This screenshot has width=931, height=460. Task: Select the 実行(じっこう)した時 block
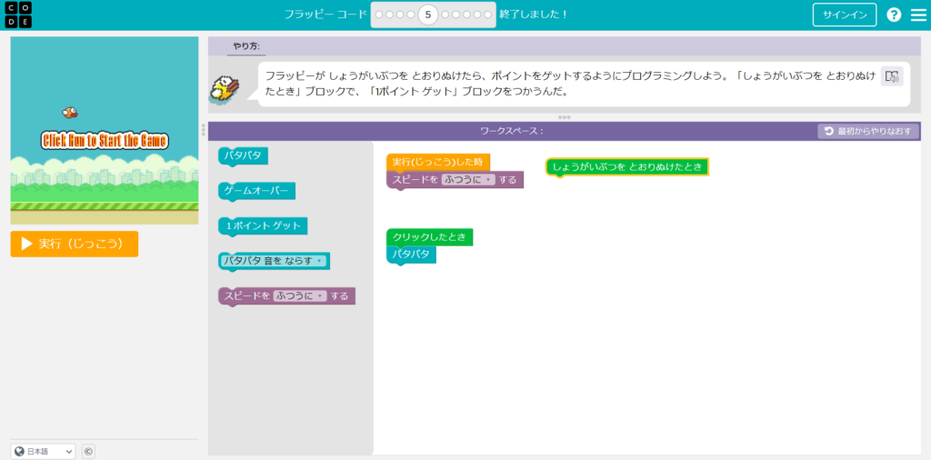[437, 162]
